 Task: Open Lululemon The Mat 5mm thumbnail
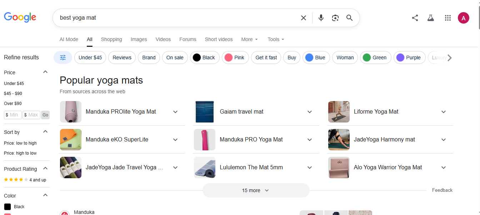205,167
